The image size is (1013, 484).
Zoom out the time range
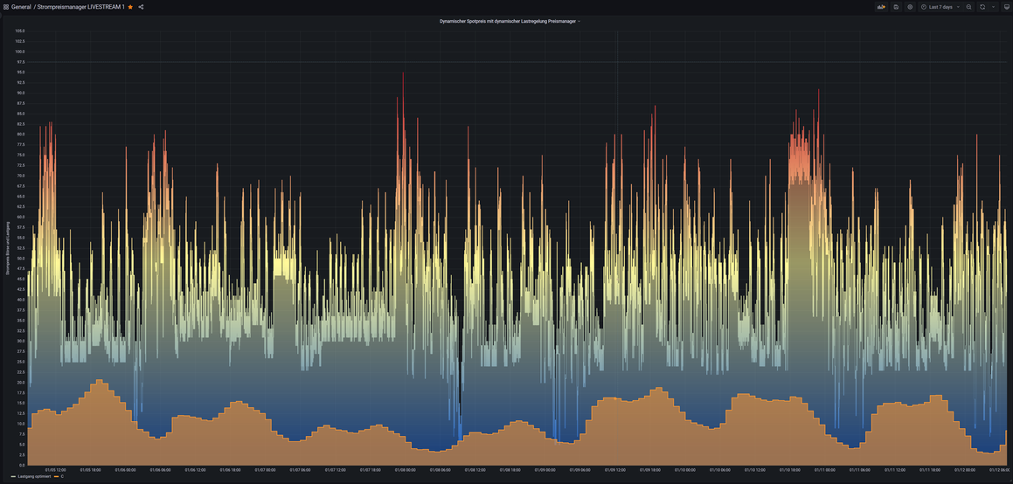tap(968, 6)
